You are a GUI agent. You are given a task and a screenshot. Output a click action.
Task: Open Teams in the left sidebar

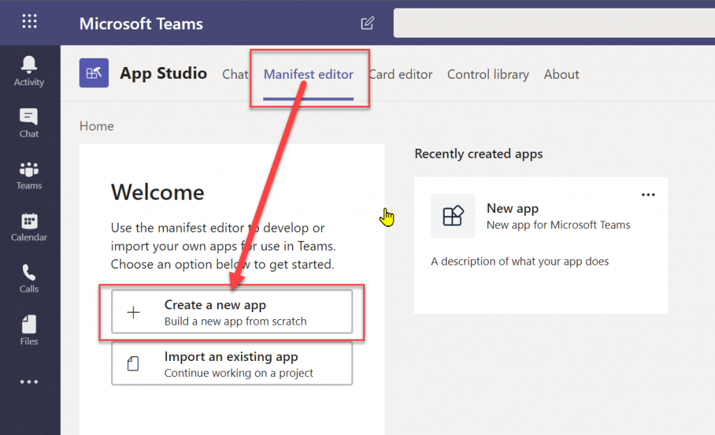point(29,175)
